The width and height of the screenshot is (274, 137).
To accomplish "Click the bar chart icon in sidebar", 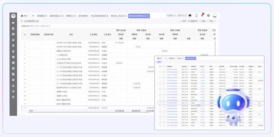I will (x=13, y=85).
